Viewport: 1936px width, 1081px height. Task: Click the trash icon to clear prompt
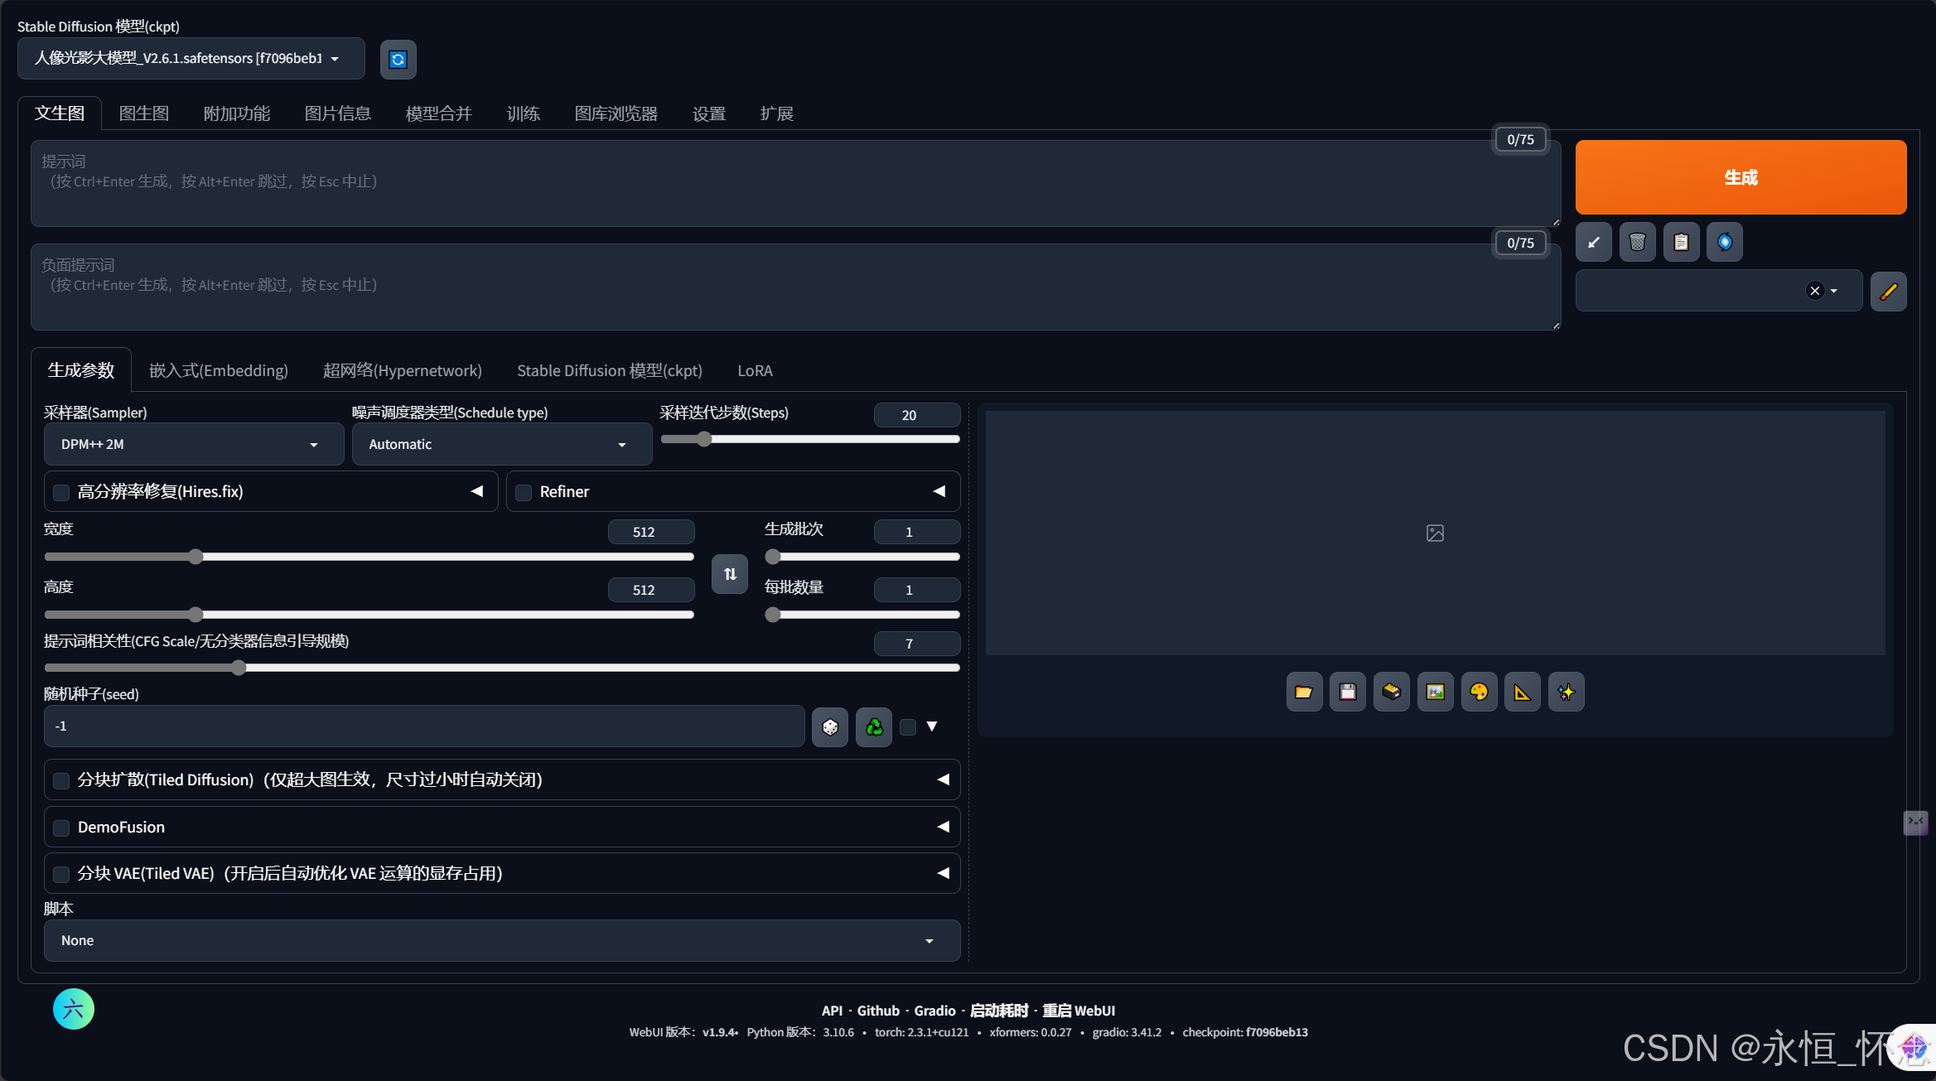coord(1637,242)
